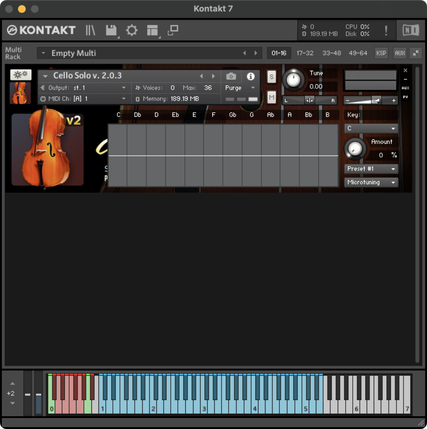
Task: Switch to rack page 49-64
Action: pyautogui.click(x=358, y=53)
